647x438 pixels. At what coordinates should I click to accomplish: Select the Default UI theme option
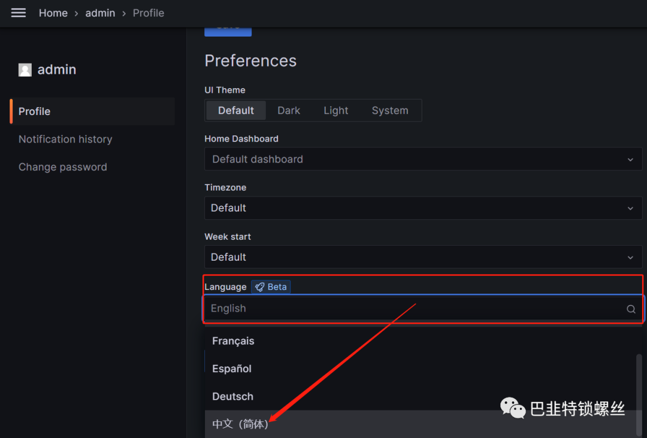[236, 110]
